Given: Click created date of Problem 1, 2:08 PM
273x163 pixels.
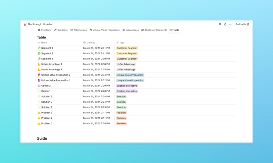Looking at the screenshot, I should coord(96,123).
